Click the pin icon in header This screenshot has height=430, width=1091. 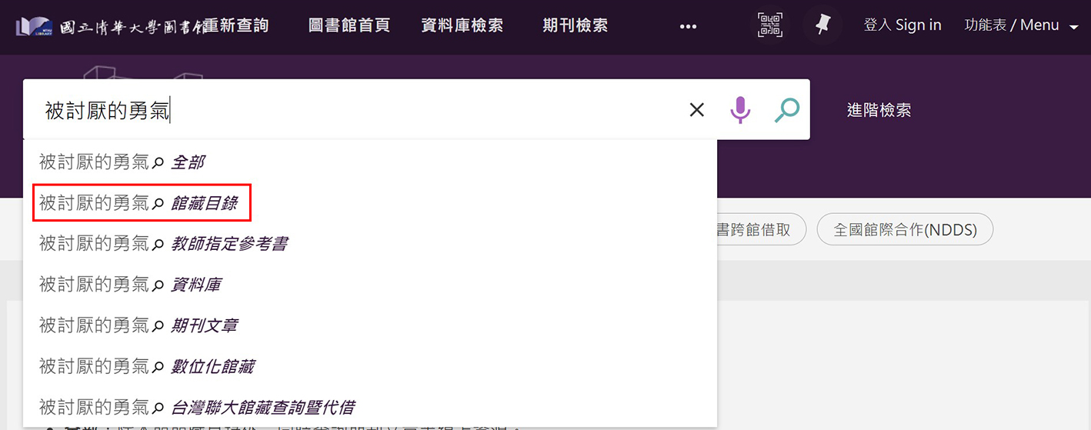tap(822, 25)
